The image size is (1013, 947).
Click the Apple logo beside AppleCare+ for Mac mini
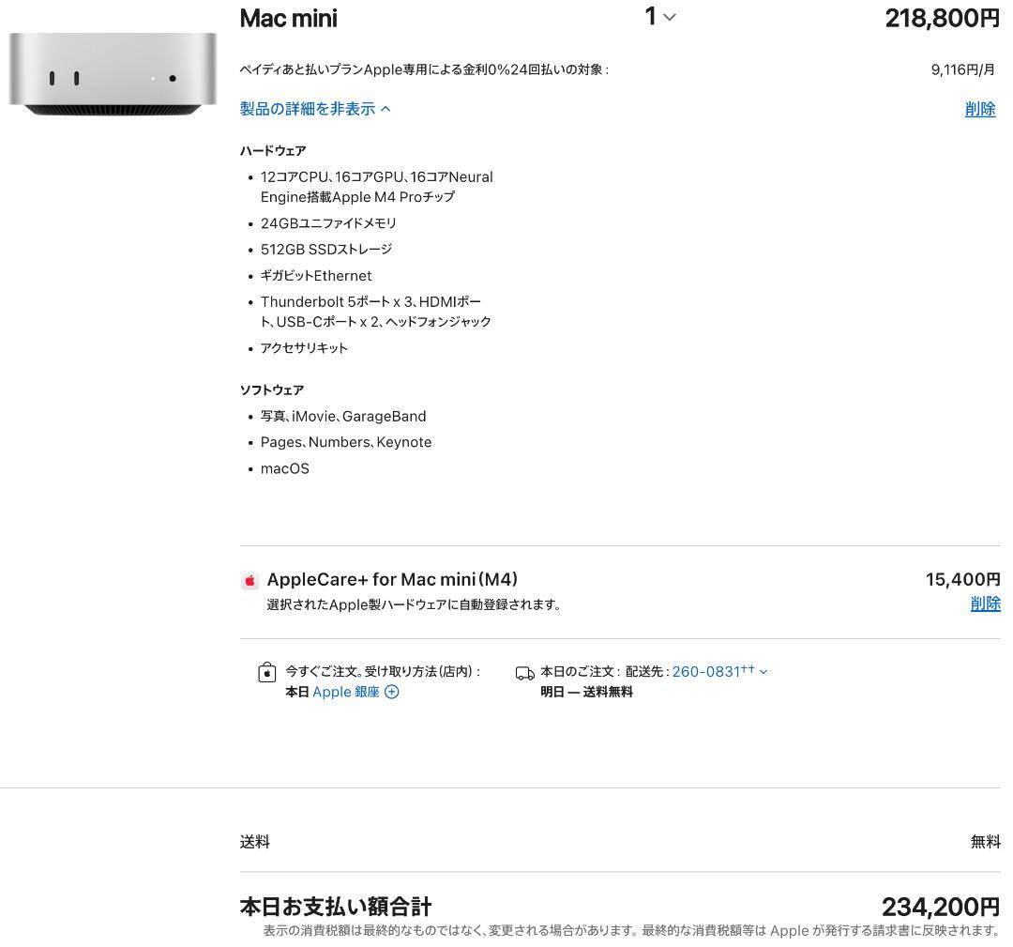249,580
